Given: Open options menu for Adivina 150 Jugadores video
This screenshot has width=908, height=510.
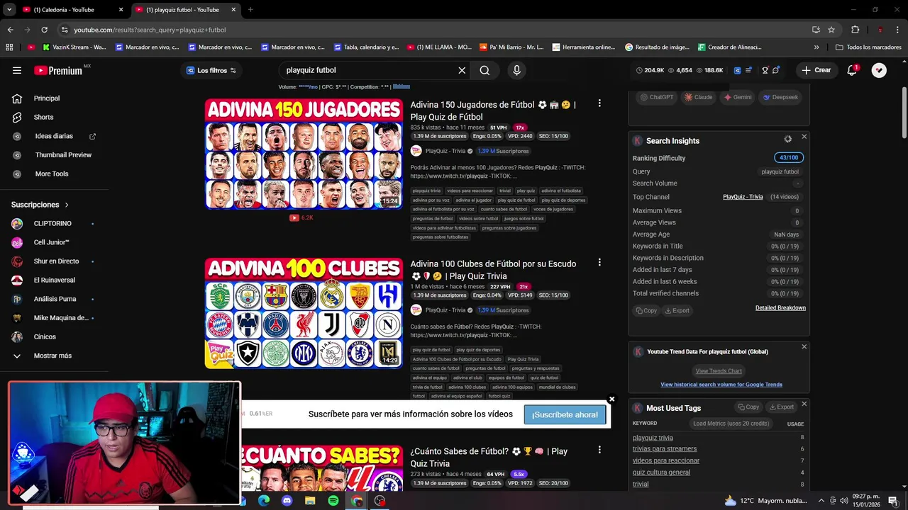Looking at the screenshot, I should 599,103.
